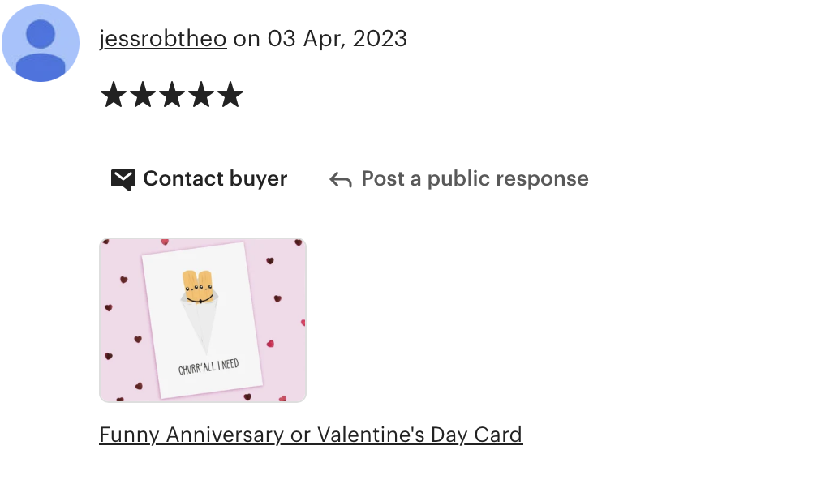Click the second star of the rating
Image resolution: width=834 pixels, height=501 pixels.
click(143, 95)
